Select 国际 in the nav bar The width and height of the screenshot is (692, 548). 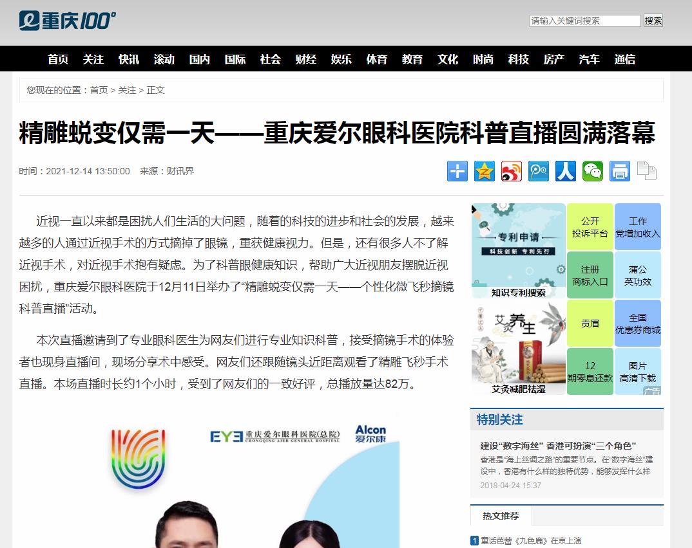[235, 59]
